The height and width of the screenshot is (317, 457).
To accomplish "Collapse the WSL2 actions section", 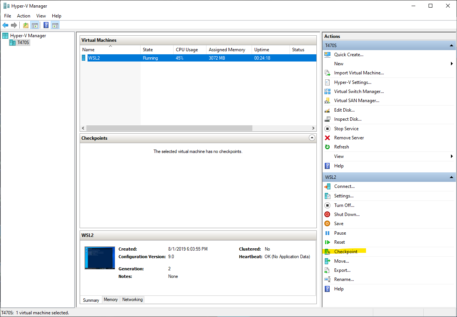I will tap(451, 177).
